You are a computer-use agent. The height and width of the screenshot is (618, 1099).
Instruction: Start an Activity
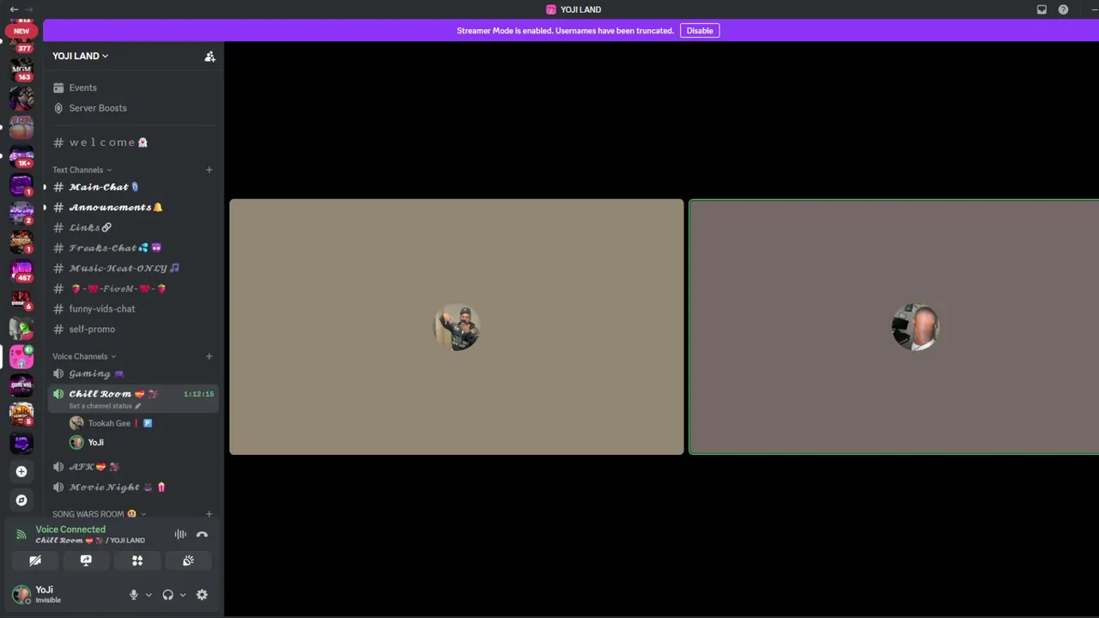coord(137,560)
